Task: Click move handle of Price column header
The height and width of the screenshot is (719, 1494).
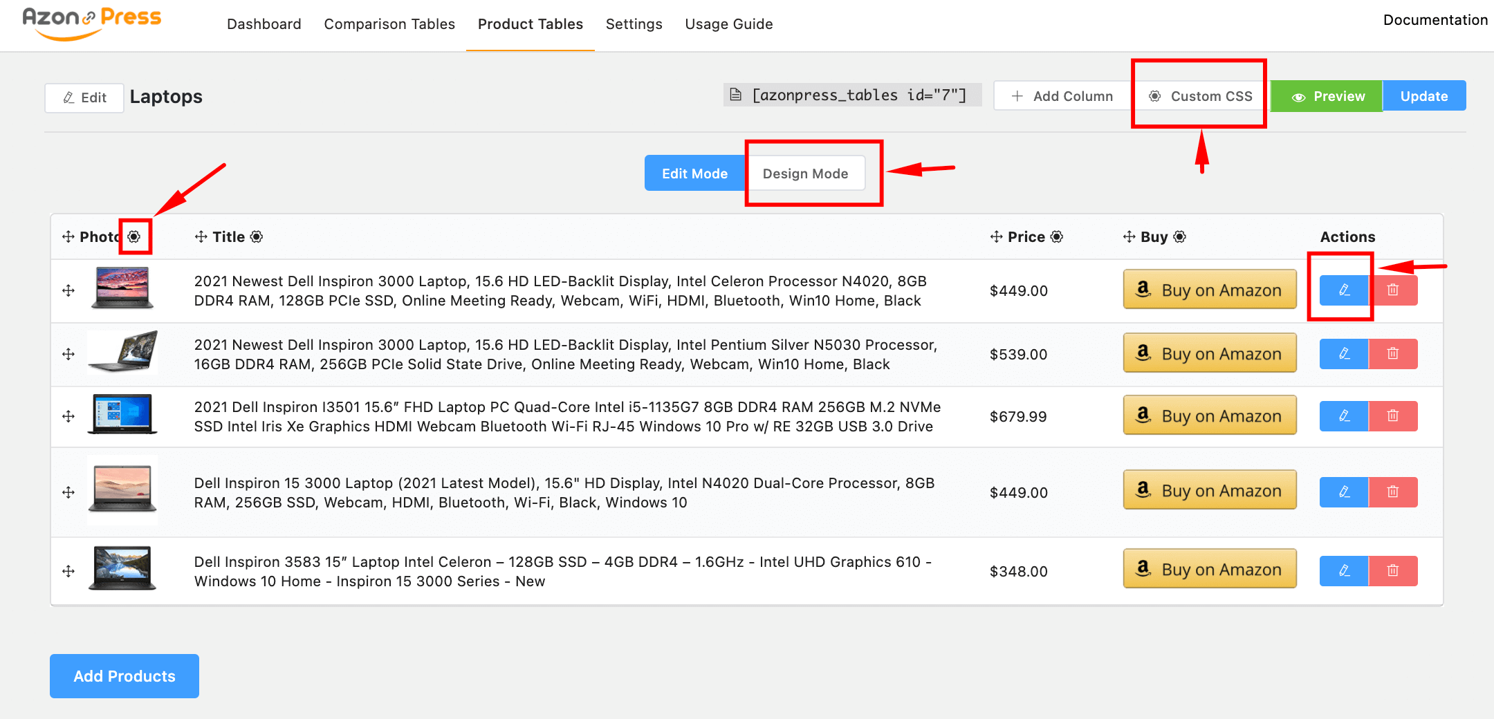Action: click(997, 236)
